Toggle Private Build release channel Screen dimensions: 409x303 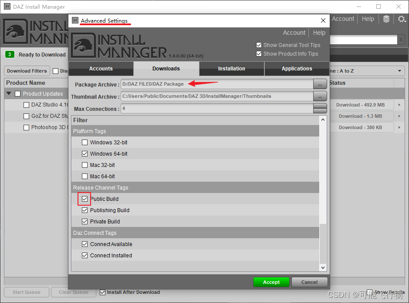click(85, 222)
